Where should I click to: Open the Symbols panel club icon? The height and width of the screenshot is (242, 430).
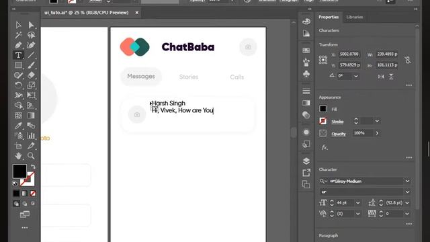pos(306,74)
